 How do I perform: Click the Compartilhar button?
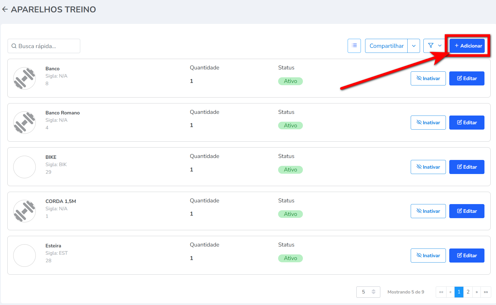tap(386, 46)
